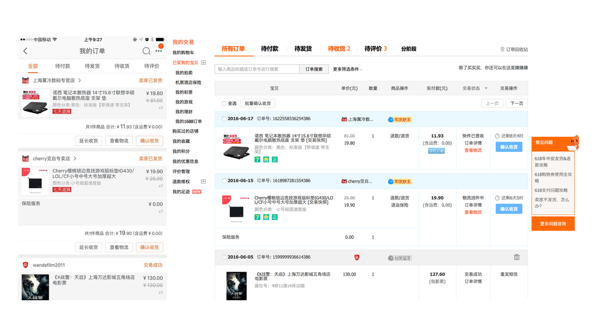Image resolution: width=597 pixels, height=336 pixels.
Task: Open 我的购物车 sidebar link
Action: (x=183, y=53)
